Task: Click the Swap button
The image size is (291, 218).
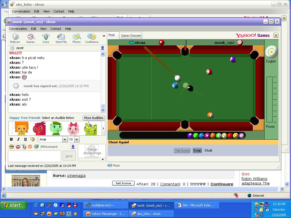Action: (x=197, y=150)
